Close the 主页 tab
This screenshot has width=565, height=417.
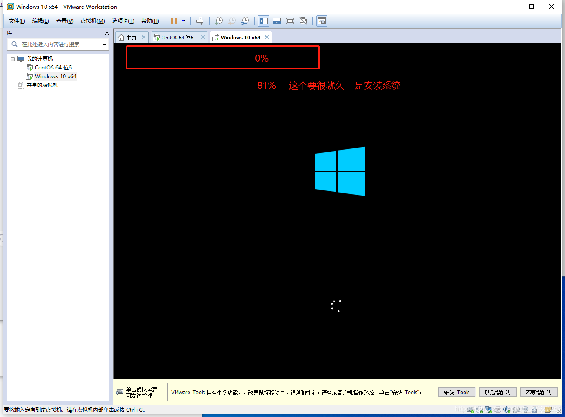click(x=144, y=37)
